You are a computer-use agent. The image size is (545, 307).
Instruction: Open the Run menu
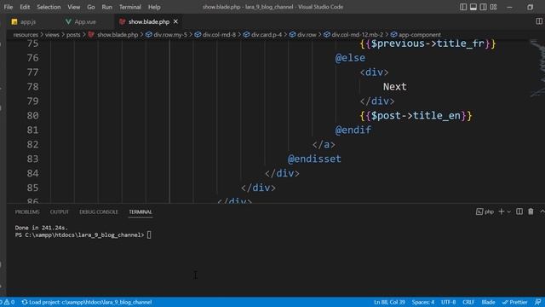tap(107, 7)
